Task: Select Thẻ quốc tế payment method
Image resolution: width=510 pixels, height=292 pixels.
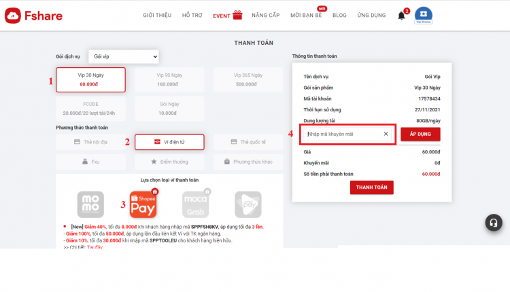Action: coord(248,142)
